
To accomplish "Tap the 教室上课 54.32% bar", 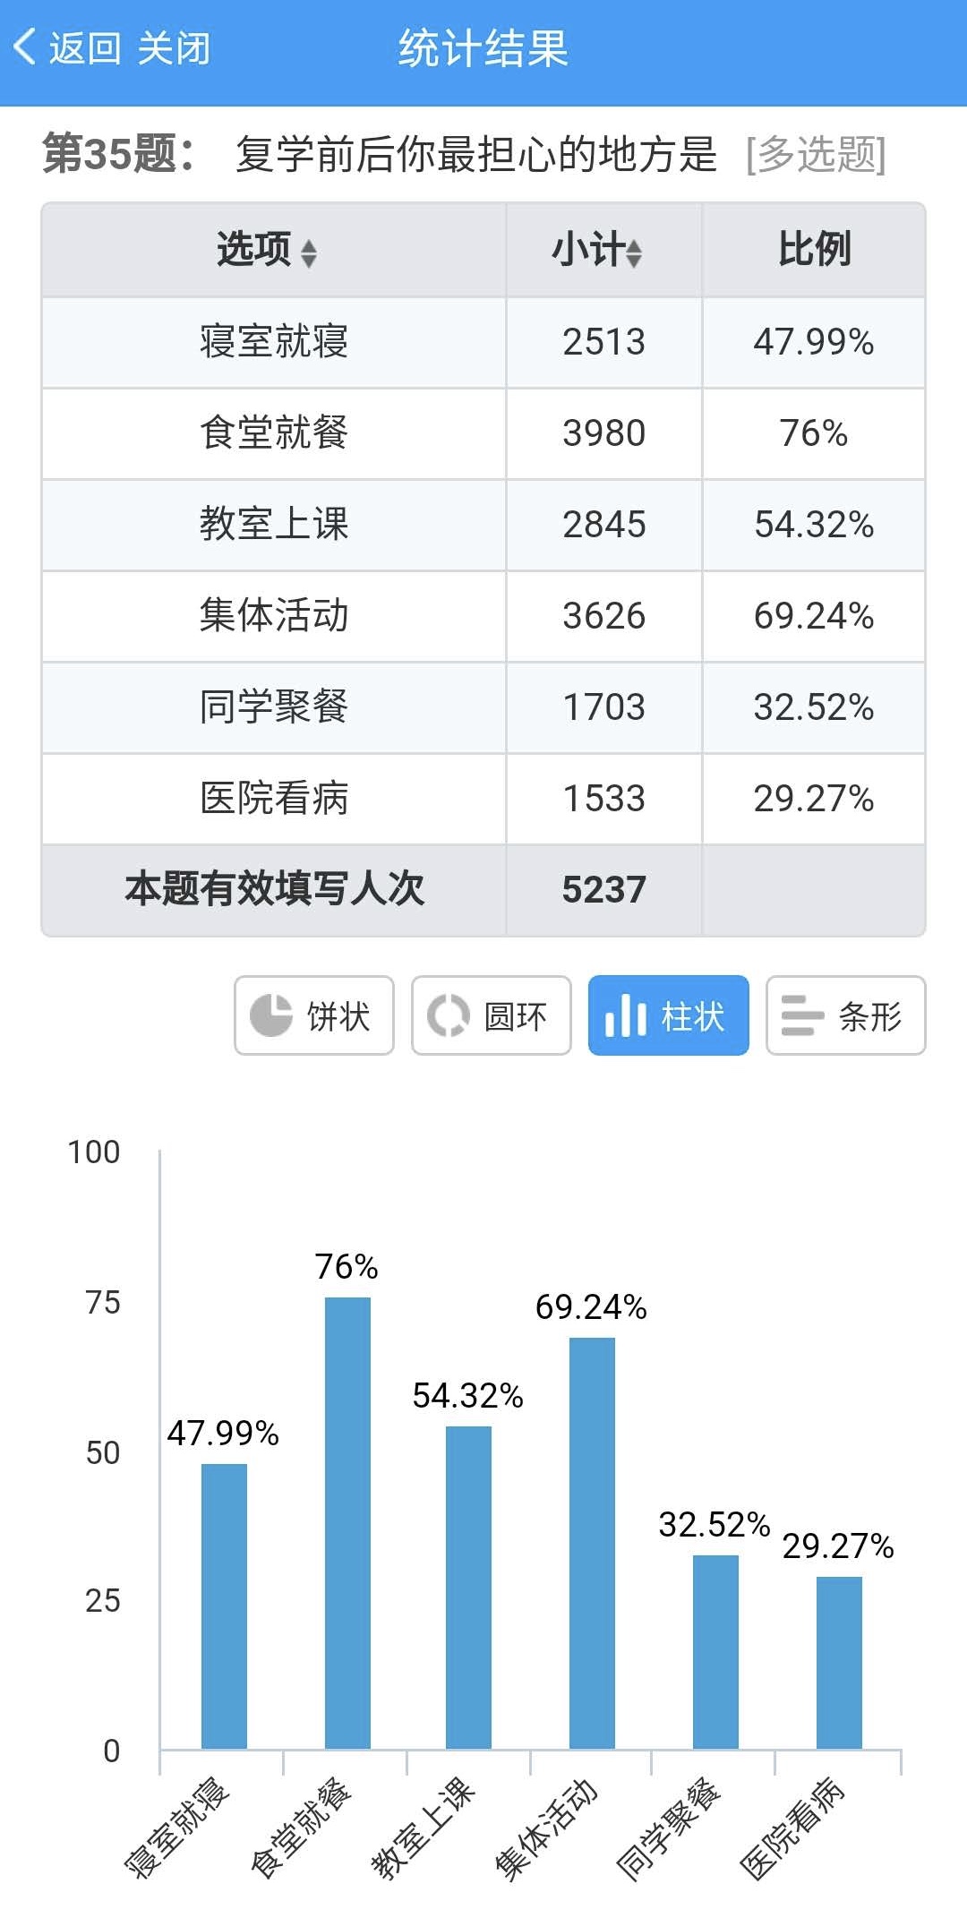I will tap(468, 1587).
